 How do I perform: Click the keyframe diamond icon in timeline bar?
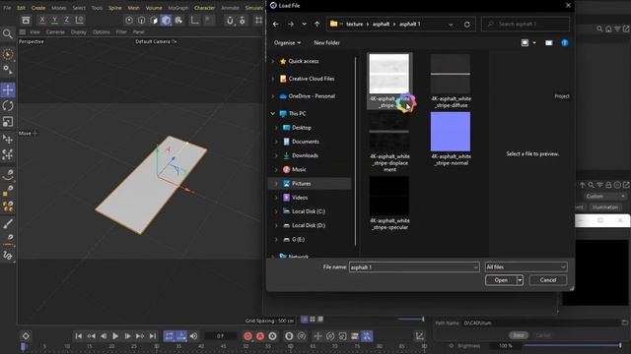click(x=26, y=336)
